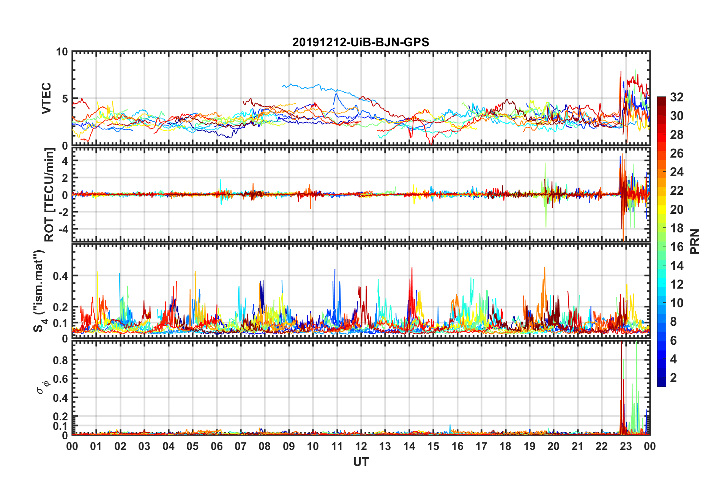The image size is (722, 483).
Task: Click the colorbar tick label 18
Action: click(676, 228)
